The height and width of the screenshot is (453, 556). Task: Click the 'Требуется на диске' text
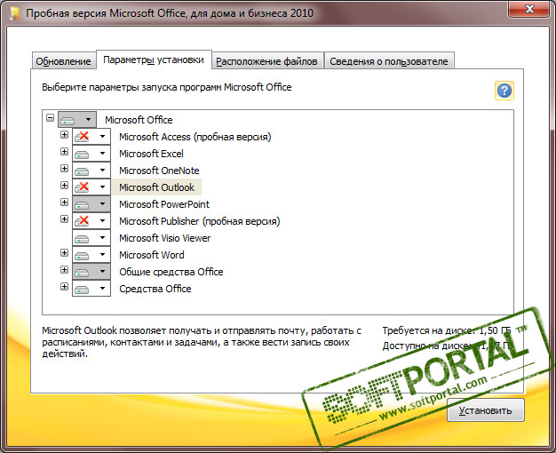(447, 331)
